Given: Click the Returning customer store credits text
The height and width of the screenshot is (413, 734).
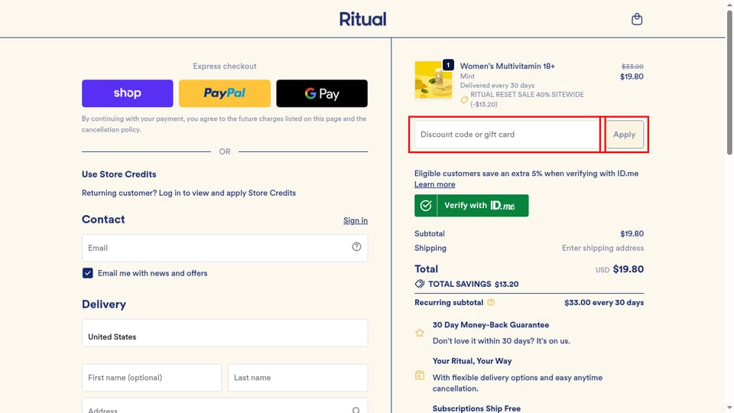Looking at the screenshot, I should (x=189, y=193).
